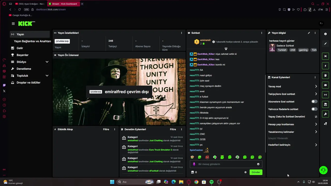Open Kanal Eylemleri three-dot menu
This screenshot has height=186, width=331.
point(315,77)
